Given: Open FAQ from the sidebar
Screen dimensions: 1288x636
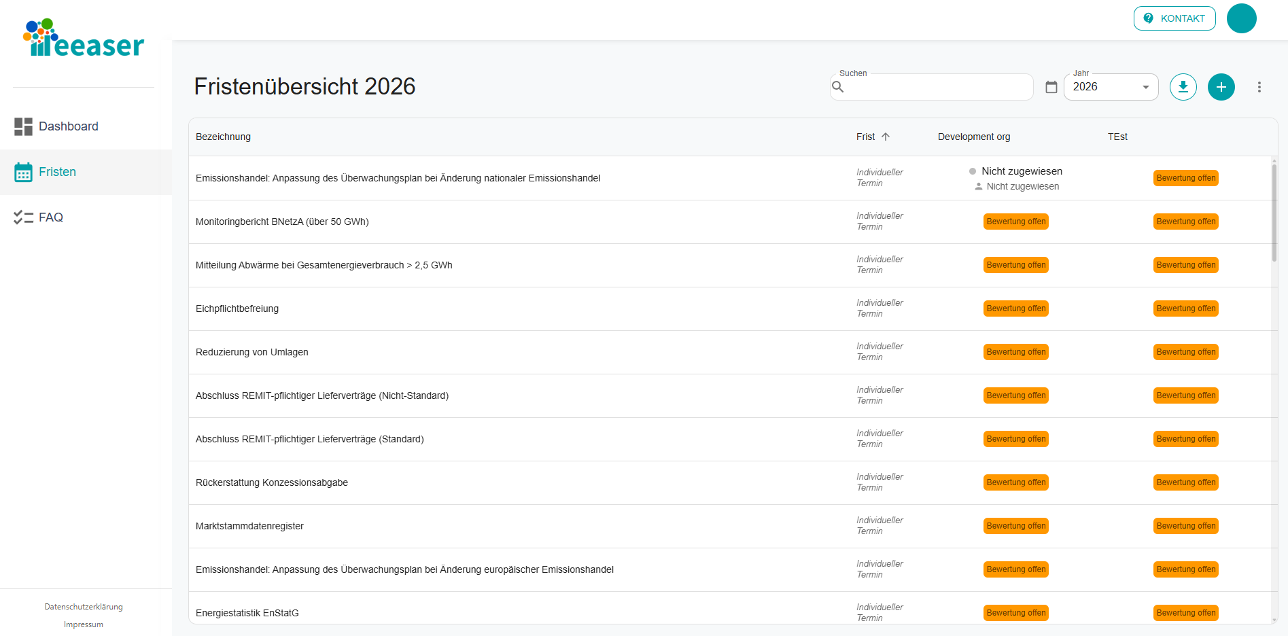Looking at the screenshot, I should 50,217.
